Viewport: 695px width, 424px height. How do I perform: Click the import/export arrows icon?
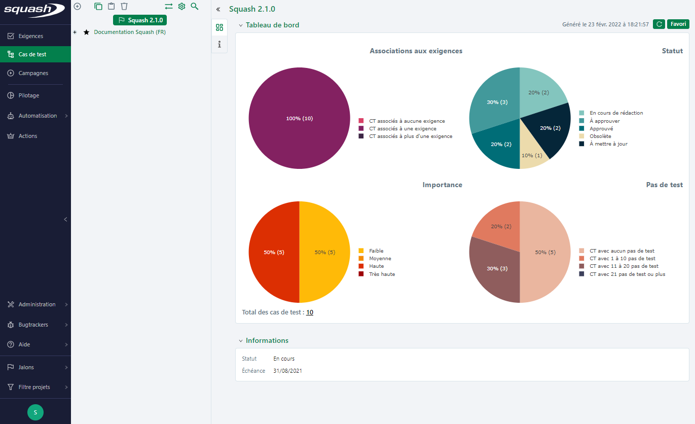[169, 6]
